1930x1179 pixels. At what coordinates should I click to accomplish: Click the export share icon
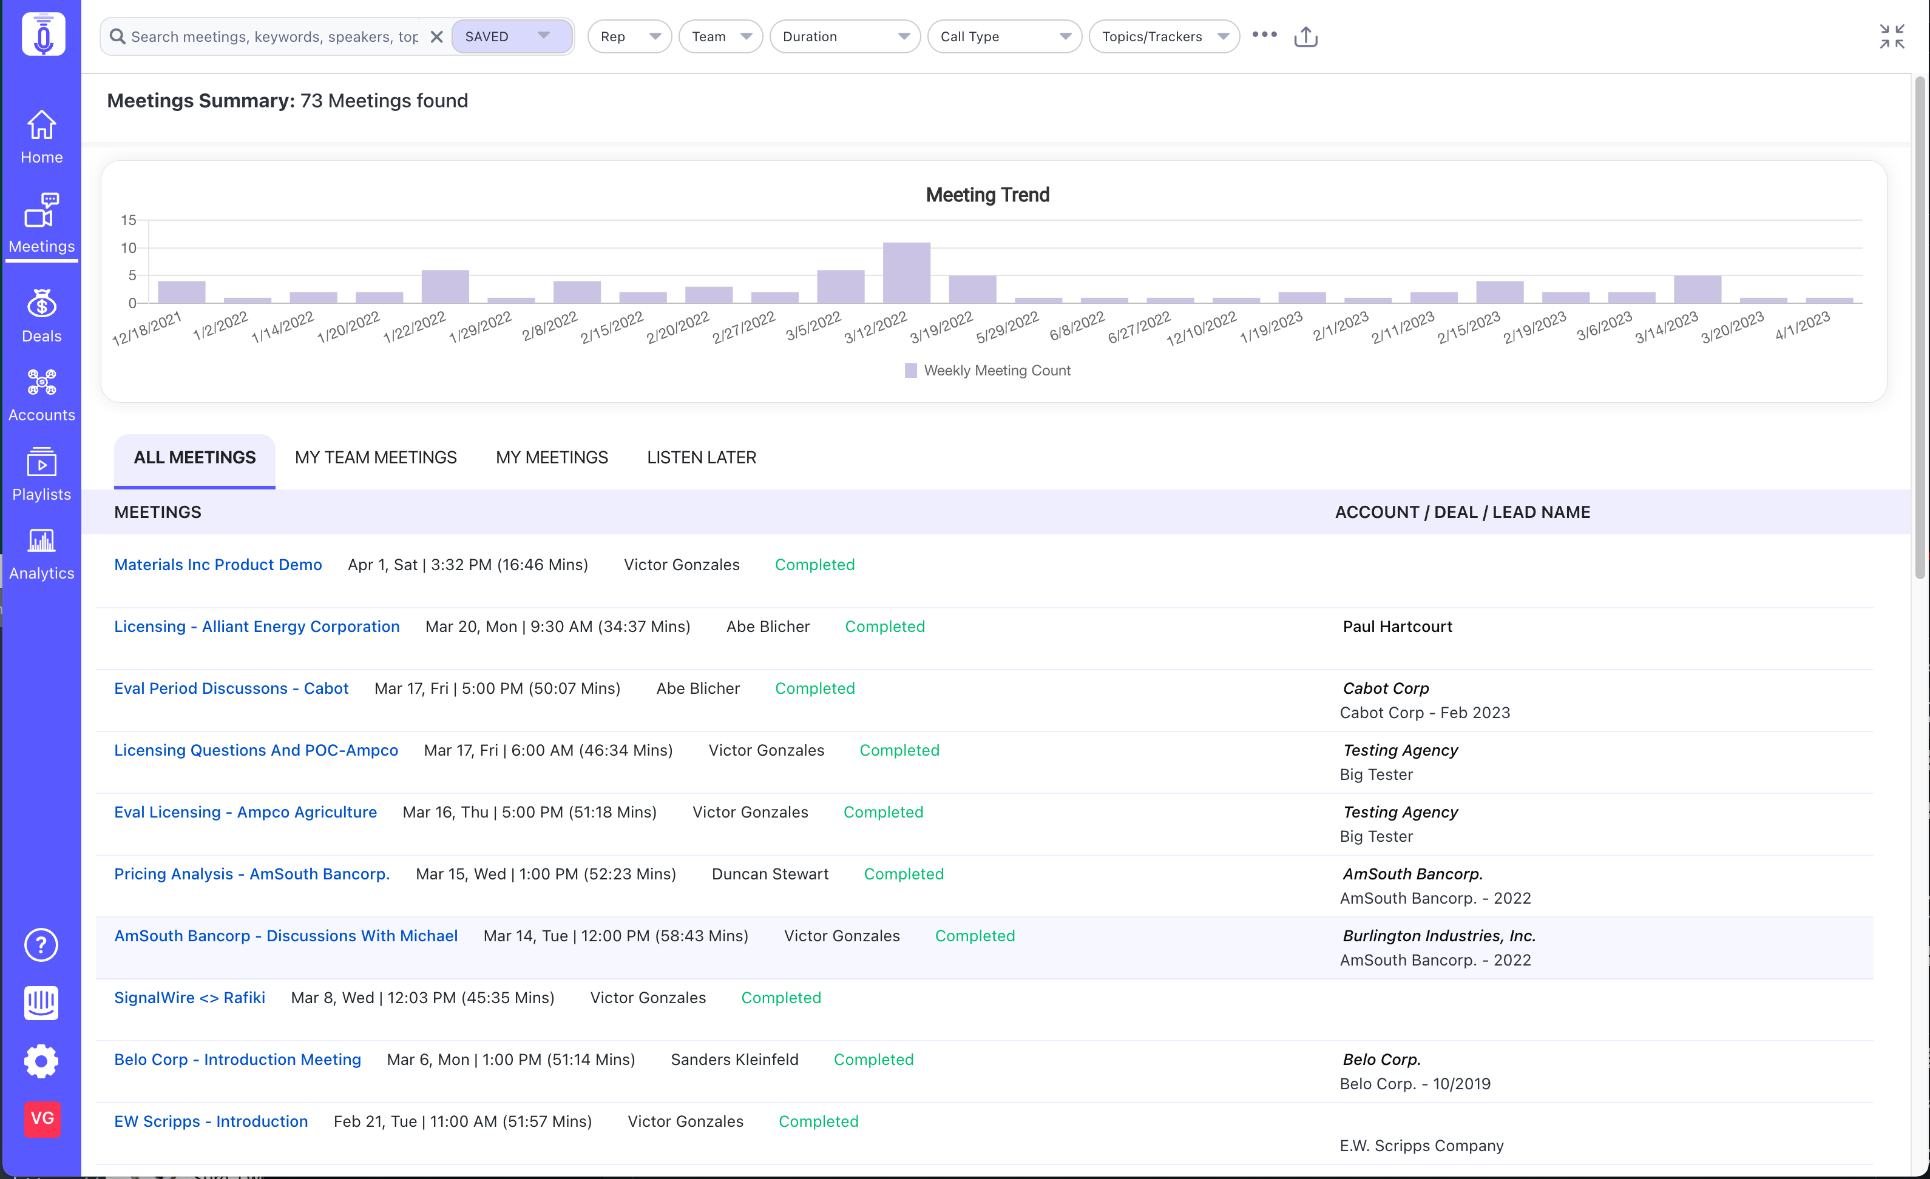click(x=1305, y=37)
